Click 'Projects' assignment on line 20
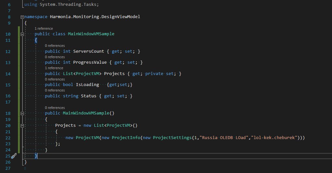Screen dimensions: 332x173 click(x=65, y=125)
